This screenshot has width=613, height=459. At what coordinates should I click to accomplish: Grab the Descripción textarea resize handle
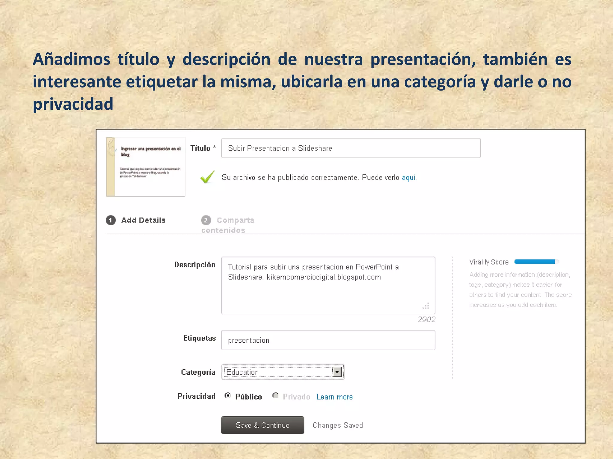click(426, 306)
